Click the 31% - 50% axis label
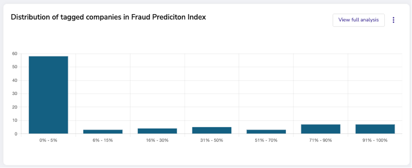Image resolution: width=412 pixels, height=168 pixels. [x=212, y=140]
